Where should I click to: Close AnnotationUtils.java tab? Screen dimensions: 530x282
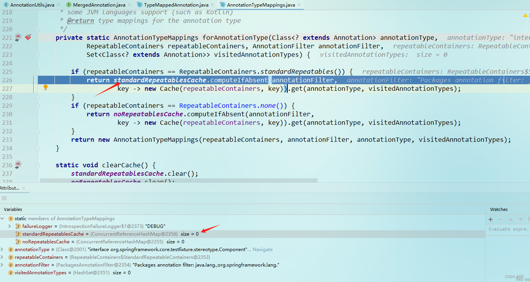tap(58, 5)
